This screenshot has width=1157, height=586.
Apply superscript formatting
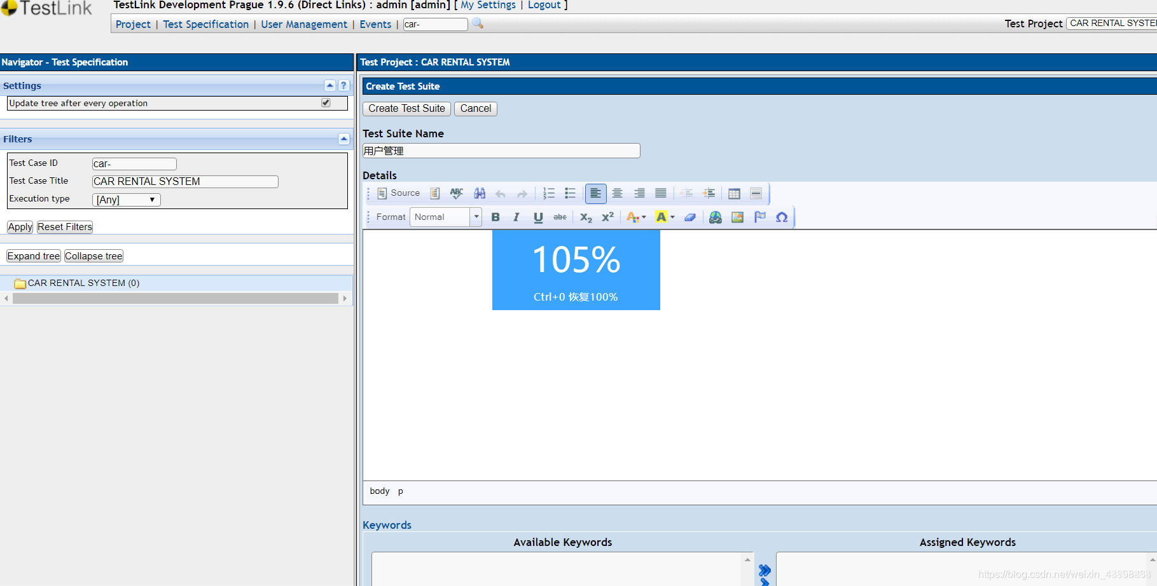[607, 217]
